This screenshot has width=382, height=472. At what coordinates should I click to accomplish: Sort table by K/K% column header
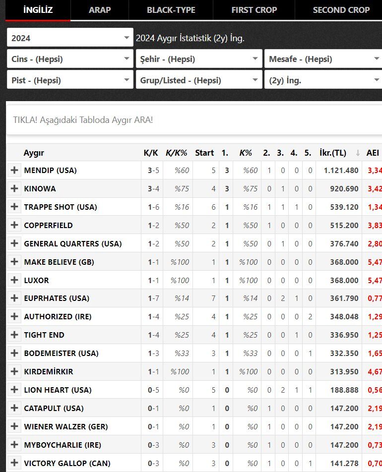tap(176, 153)
